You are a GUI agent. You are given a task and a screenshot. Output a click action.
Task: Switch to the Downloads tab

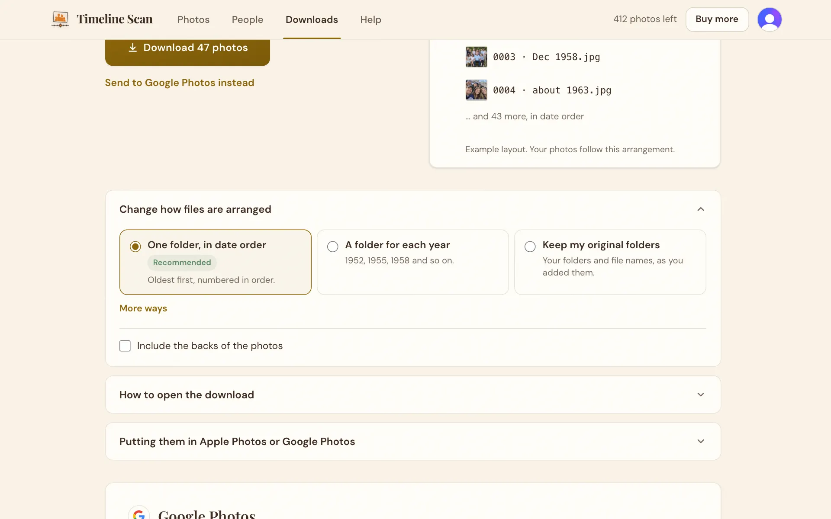tap(312, 19)
